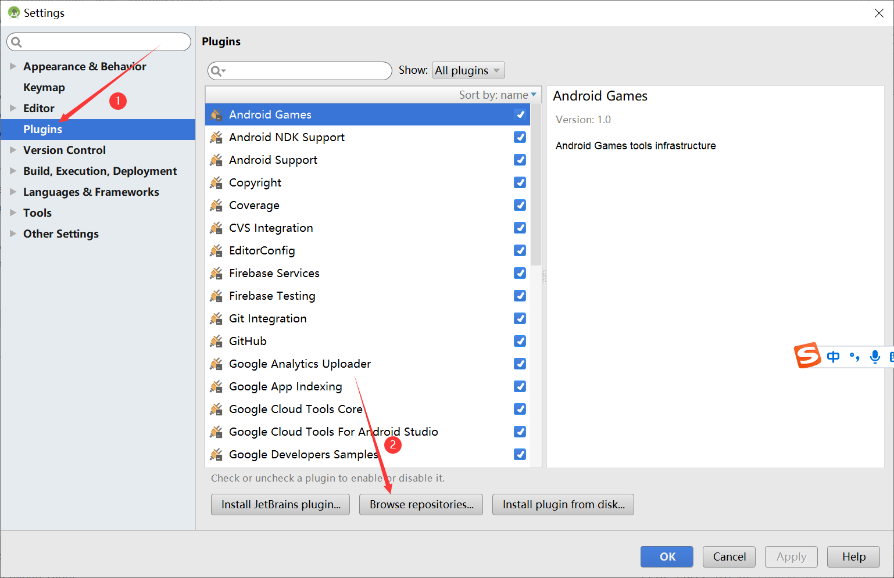The width and height of the screenshot is (894, 578).
Task: Click the Cancel button
Action: point(729,557)
